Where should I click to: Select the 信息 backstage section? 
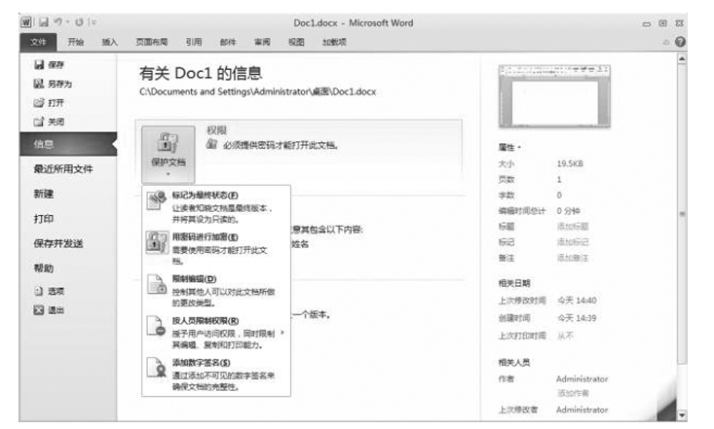pyautogui.click(x=68, y=144)
